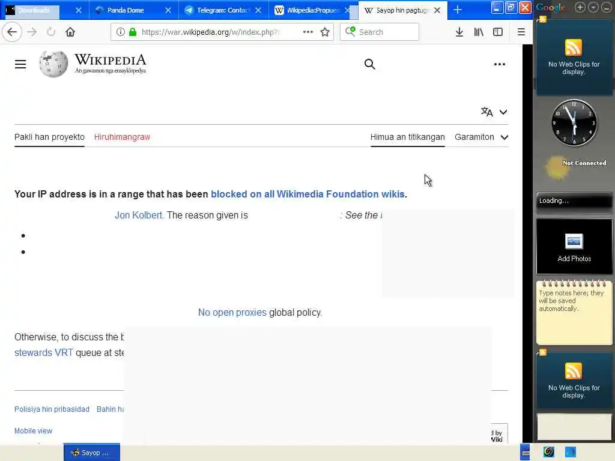
Task: Select the Pakli han proyekto tab
Action: (x=49, y=137)
